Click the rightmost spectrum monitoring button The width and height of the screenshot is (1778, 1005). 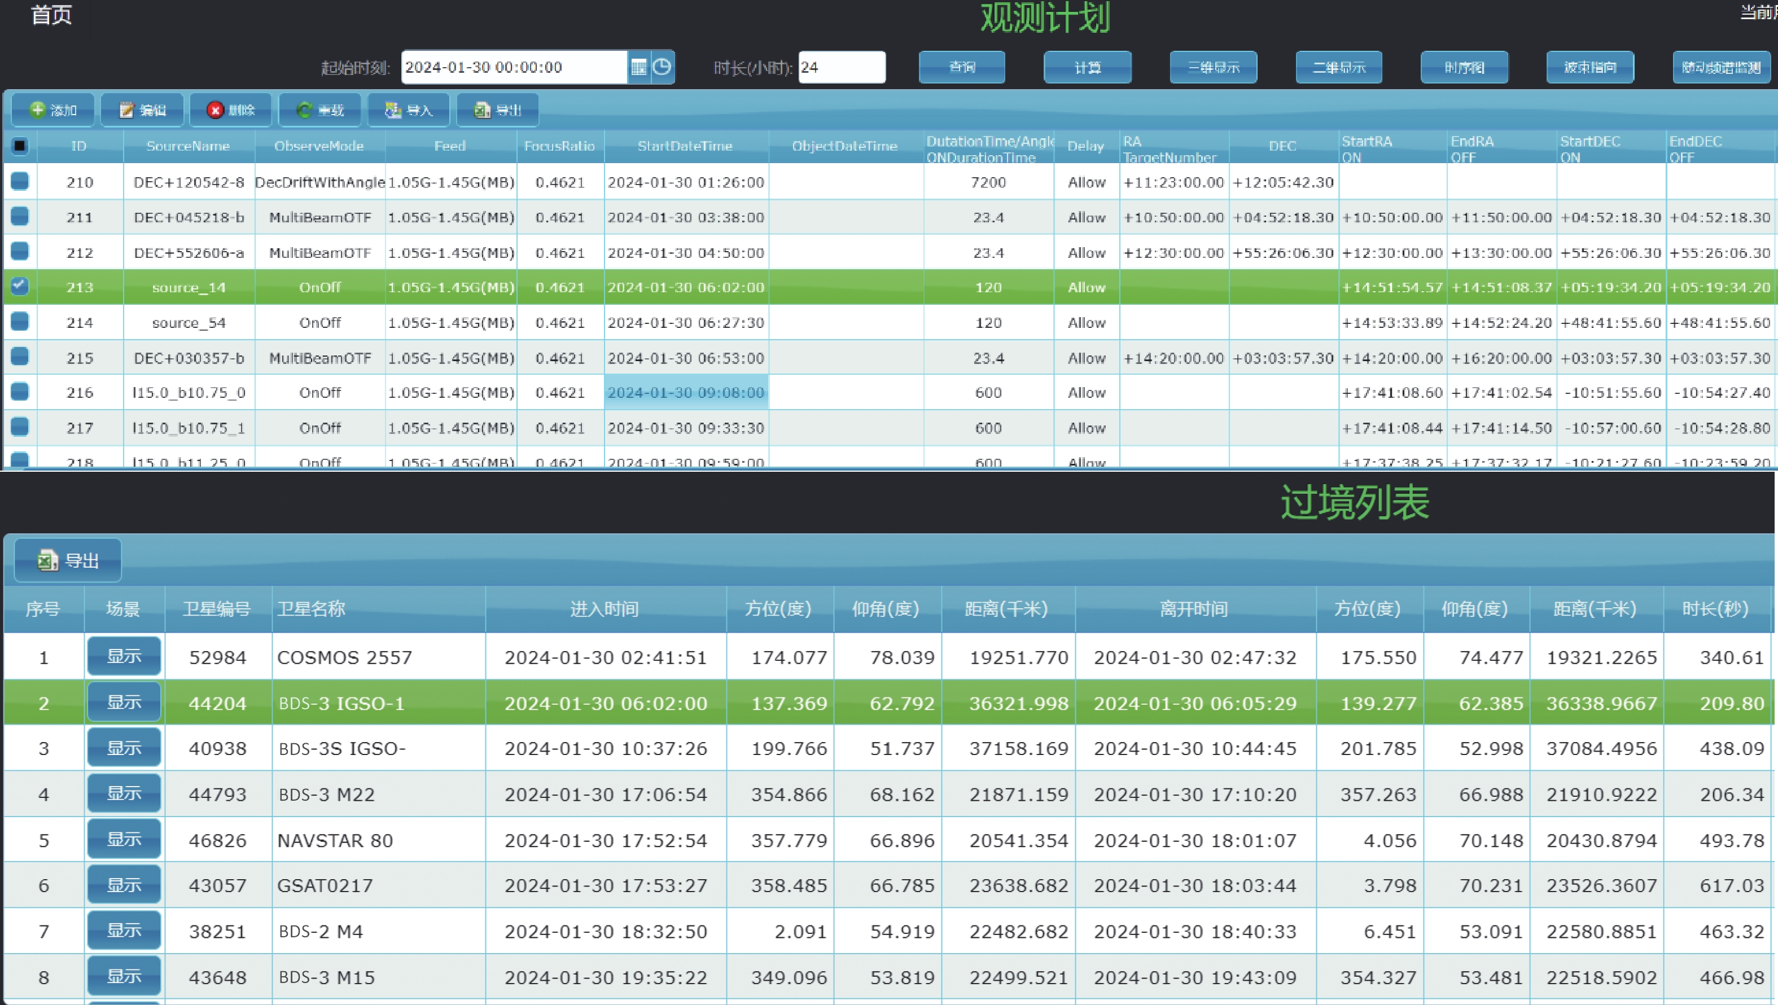point(1721,67)
